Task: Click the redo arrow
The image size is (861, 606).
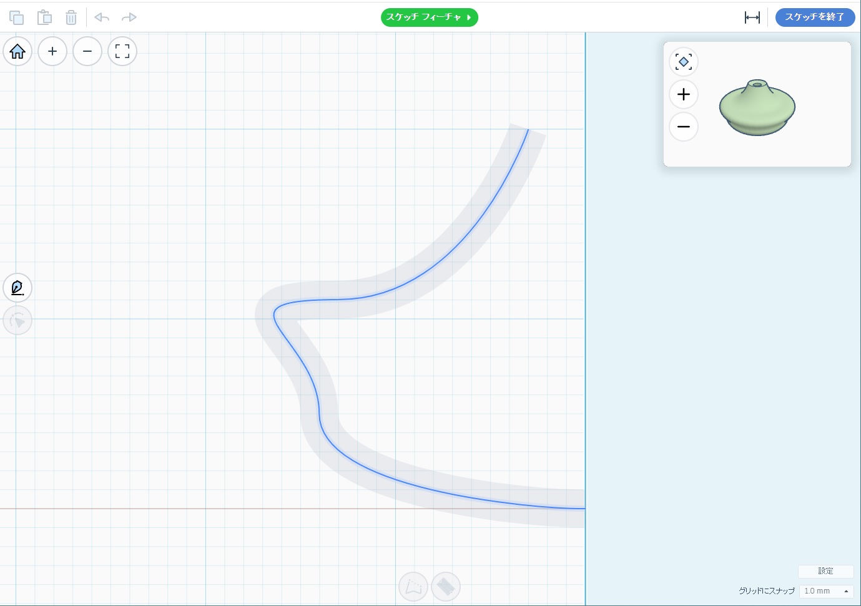Action: tap(129, 17)
